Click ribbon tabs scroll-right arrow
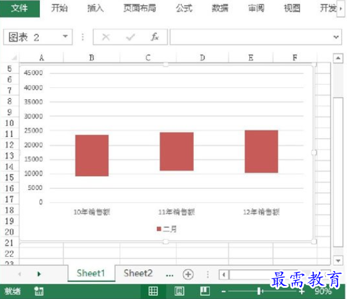This screenshot has width=347, height=299. point(341,9)
